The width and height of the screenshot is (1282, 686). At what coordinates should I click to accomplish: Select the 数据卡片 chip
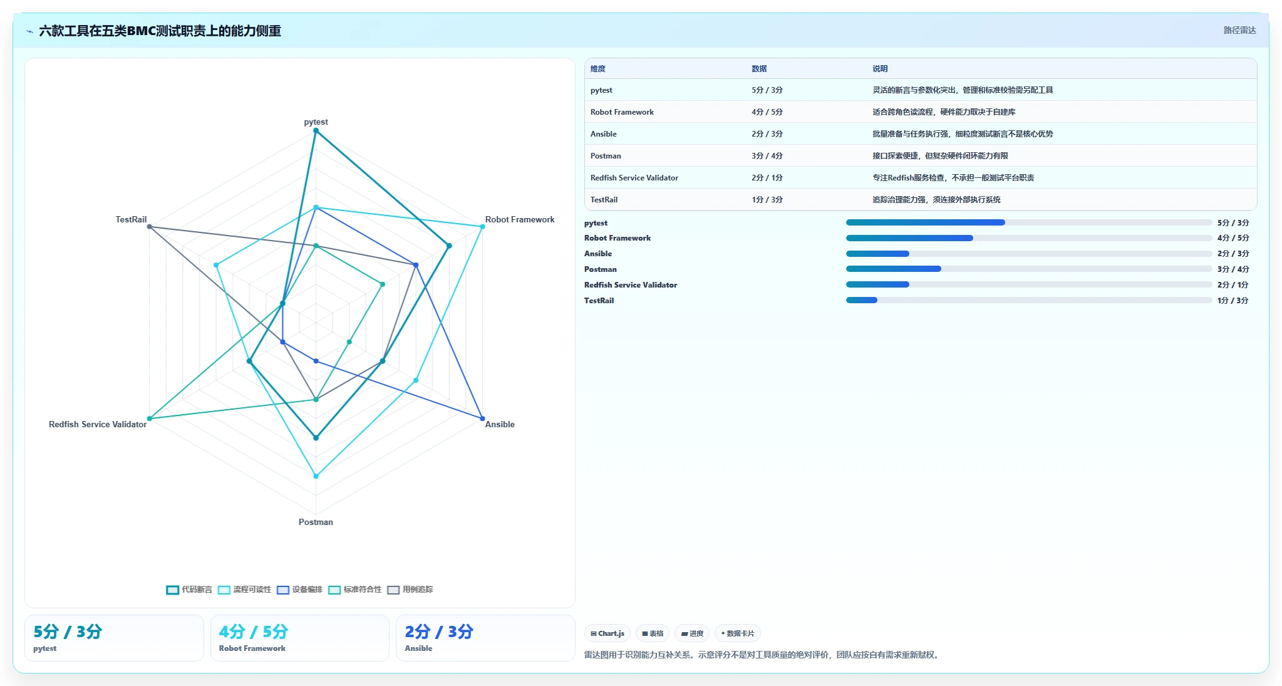click(x=738, y=633)
